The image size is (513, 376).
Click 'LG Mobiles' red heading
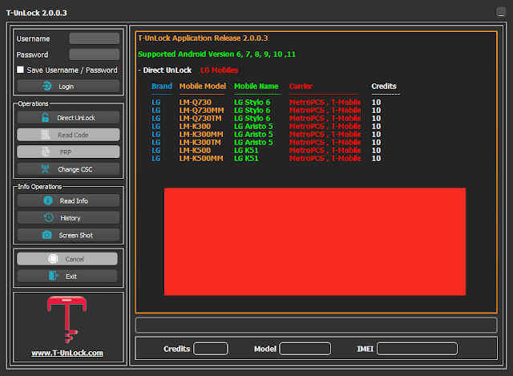pyautogui.click(x=219, y=70)
